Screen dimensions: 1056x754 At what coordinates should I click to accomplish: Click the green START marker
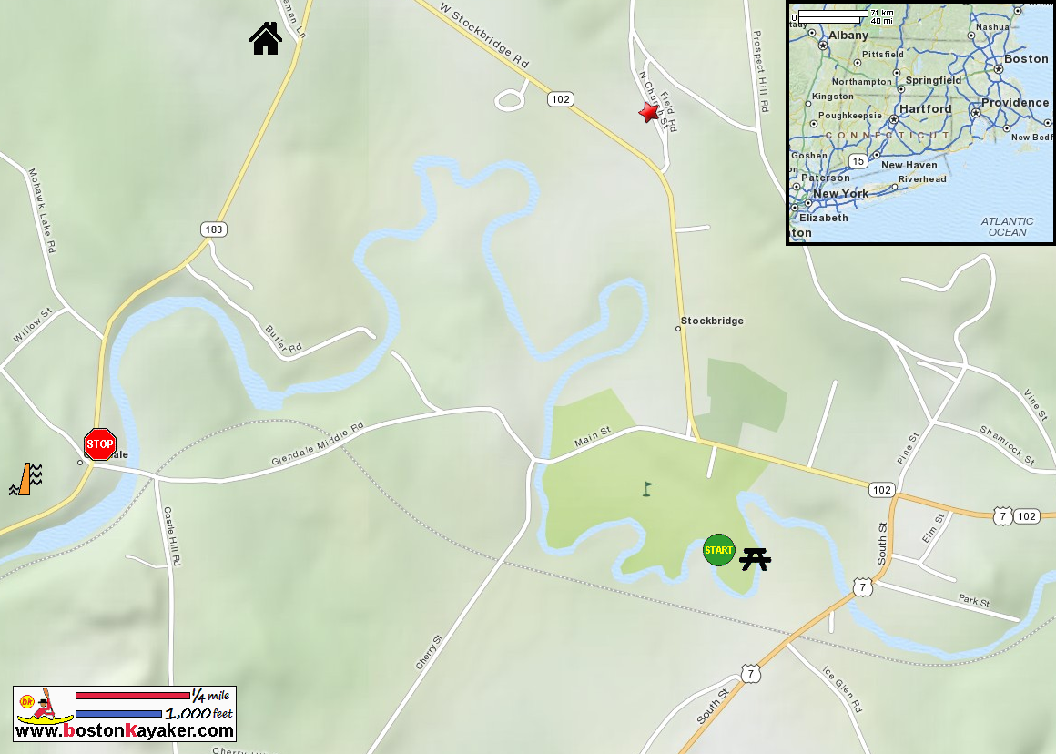pyautogui.click(x=718, y=550)
